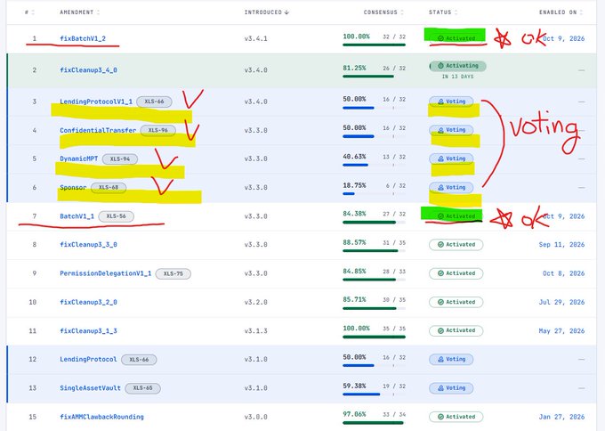This screenshot has height=431, width=605.
Task: Open the SingleAssetVault amendment link
Action: click(90, 388)
